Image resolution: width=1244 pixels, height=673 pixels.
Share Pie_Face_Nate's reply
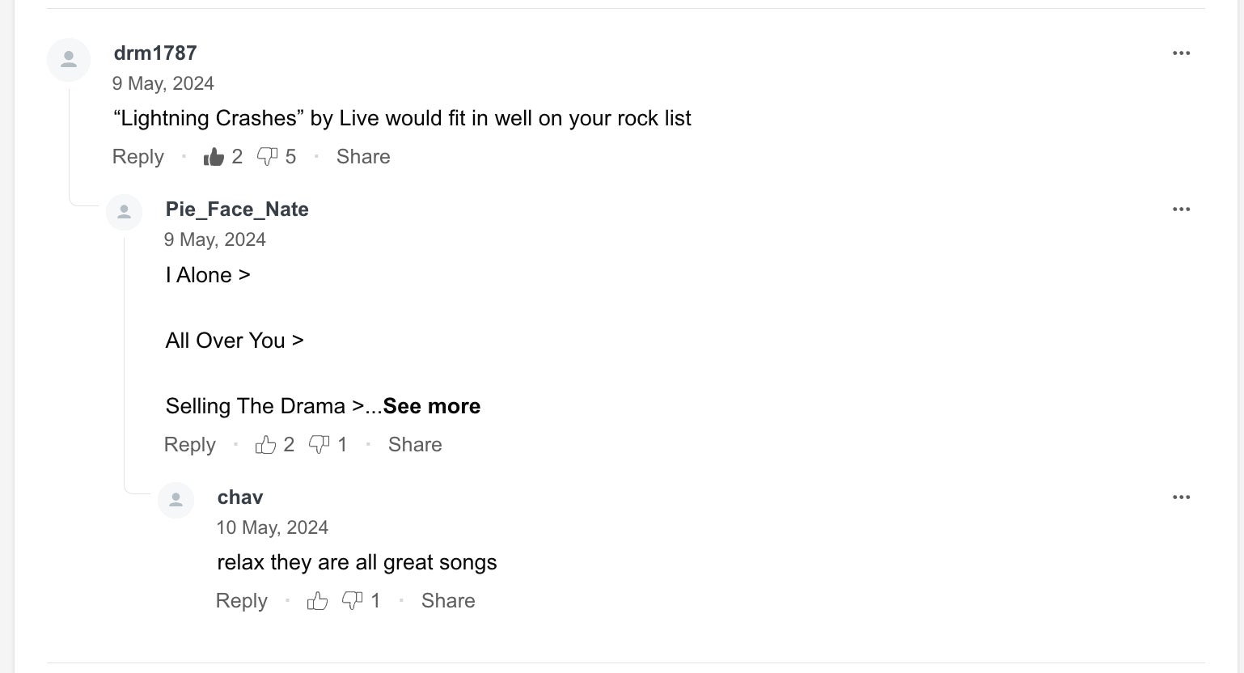(x=415, y=445)
